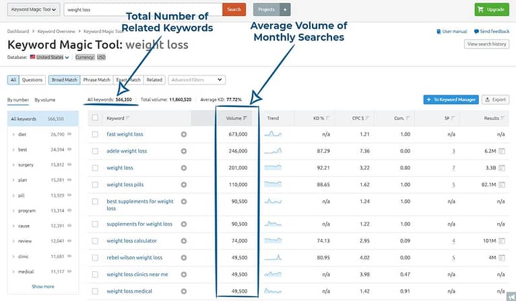Expand the 'pill' keyword group
Screen dimensions: 516x301
pyautogui.click(x=13, y=196)
